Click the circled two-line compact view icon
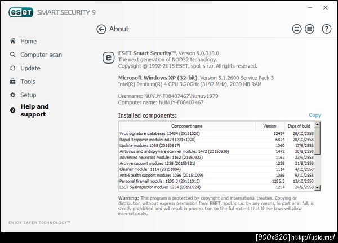The image size is (338, 243). [x=309, y=29]
